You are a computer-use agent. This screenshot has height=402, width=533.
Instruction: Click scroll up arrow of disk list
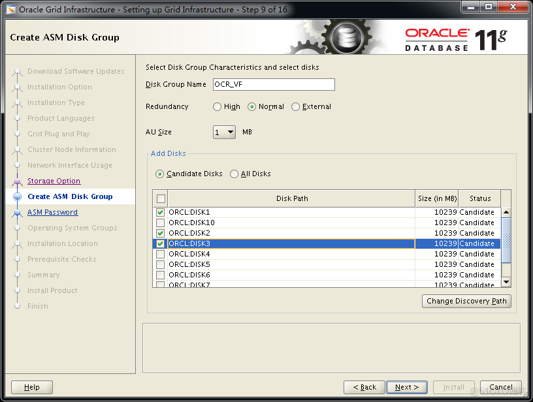pyautogui.click(x=506, y=212)
